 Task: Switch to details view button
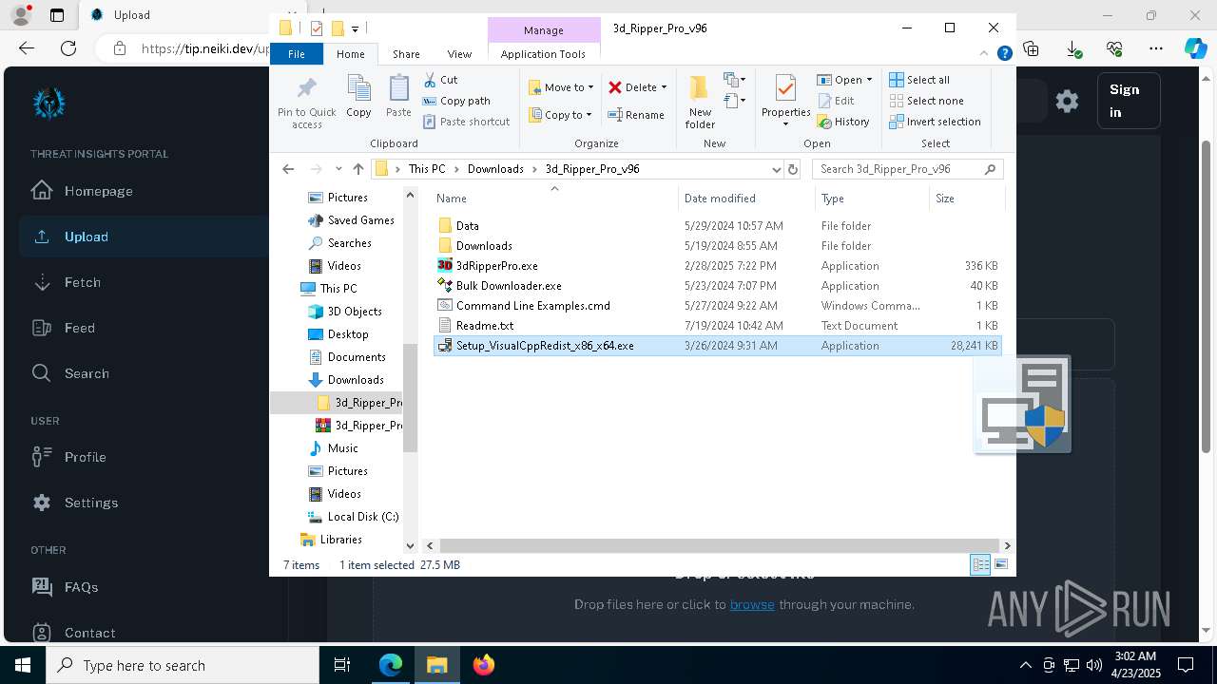click(x=980, y=565)
